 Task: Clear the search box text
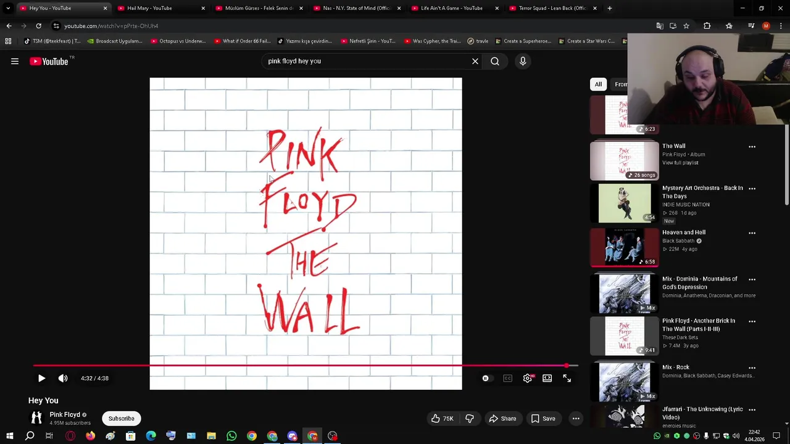click(475, 61)
